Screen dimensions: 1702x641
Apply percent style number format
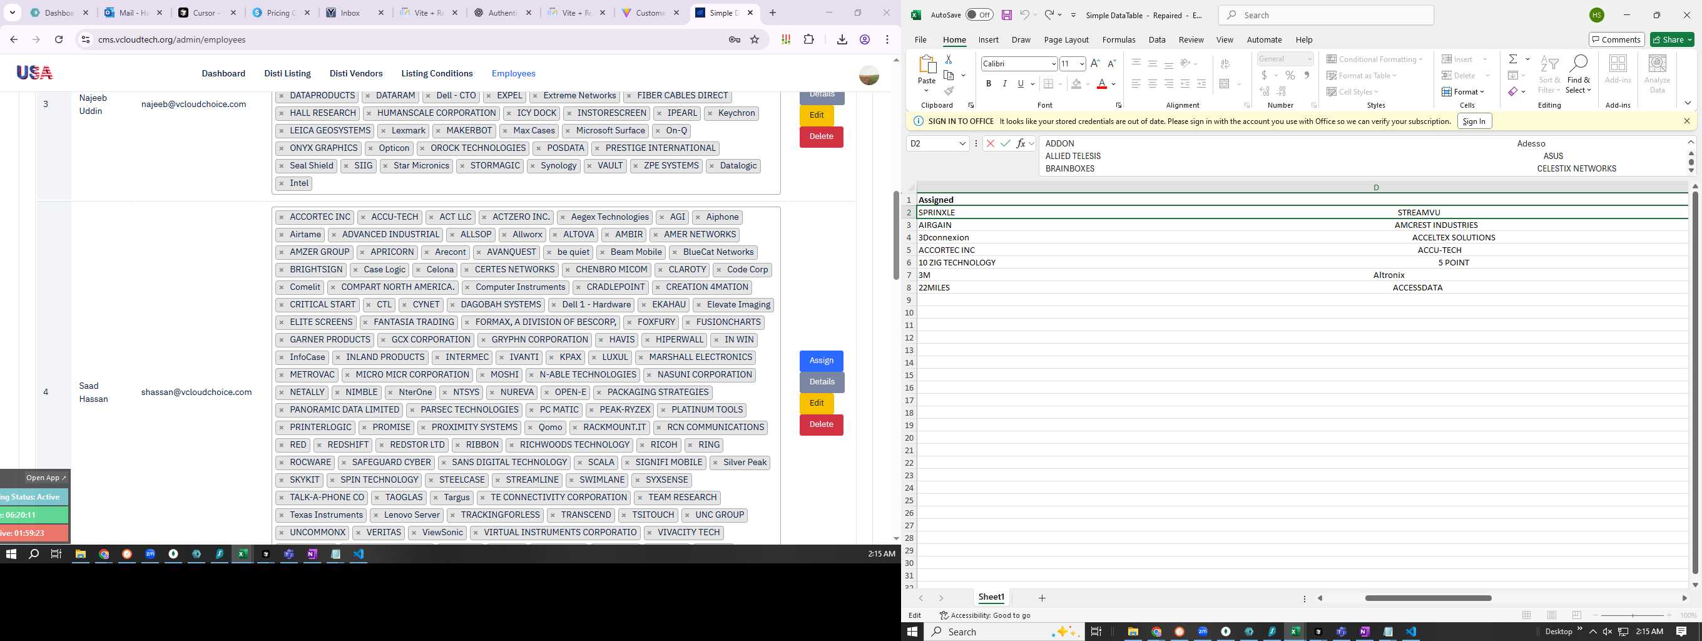(x=1290, y=75)
